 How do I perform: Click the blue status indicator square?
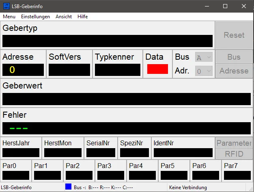(68, 187)
